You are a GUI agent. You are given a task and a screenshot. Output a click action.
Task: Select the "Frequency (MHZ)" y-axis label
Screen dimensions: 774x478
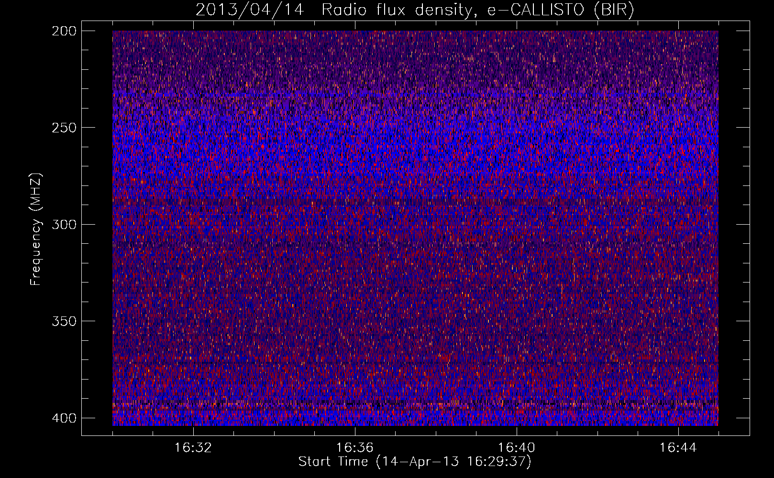coord(36,229)
